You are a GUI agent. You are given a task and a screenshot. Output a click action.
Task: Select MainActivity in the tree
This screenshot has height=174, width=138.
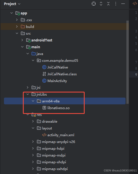(x=57, y=81)
